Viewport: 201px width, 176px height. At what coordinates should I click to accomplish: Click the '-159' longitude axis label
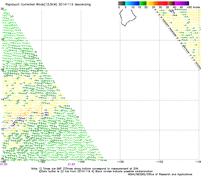pos(81,162)
